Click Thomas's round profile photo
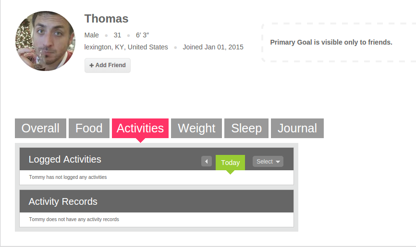 (x=45, y=41)
